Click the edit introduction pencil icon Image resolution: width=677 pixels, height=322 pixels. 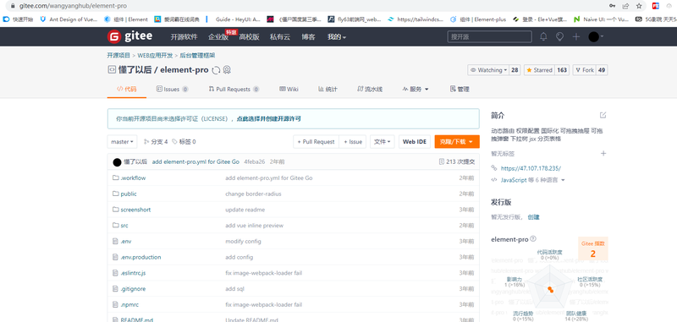pyautogui.click(x=603, y=115)
